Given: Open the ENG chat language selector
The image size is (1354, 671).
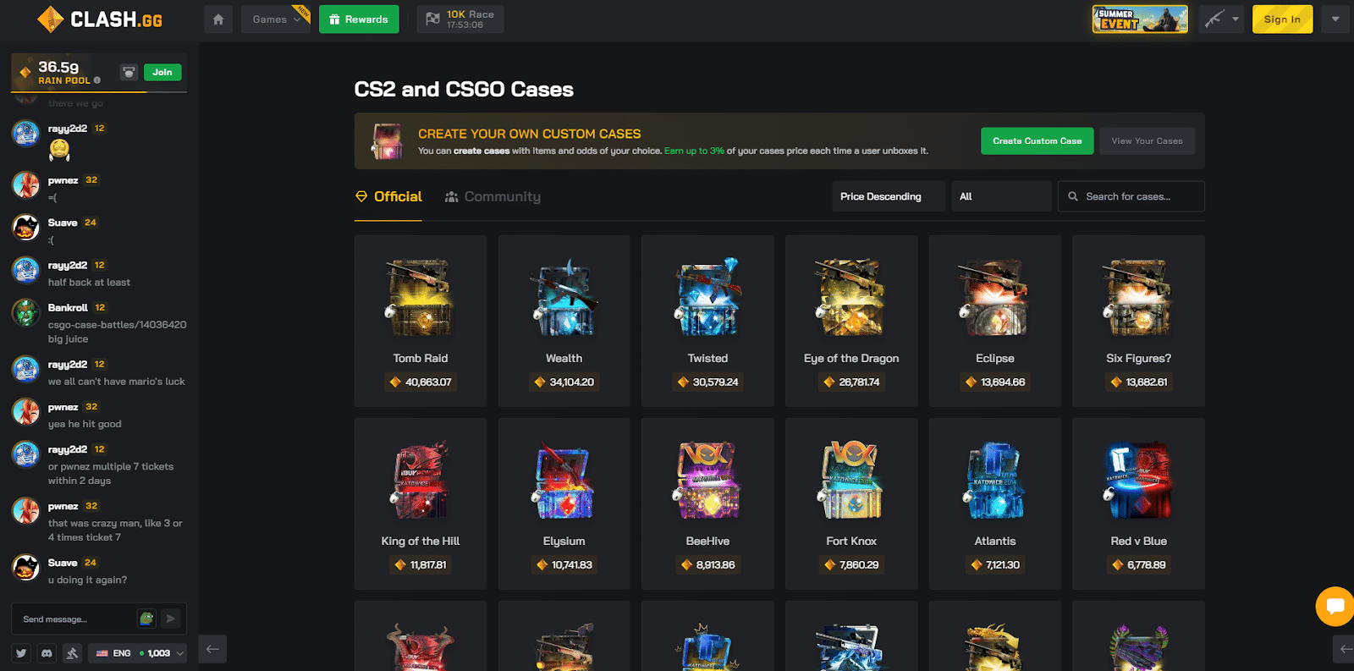Looking at the screenshot, I should (139, 653).
